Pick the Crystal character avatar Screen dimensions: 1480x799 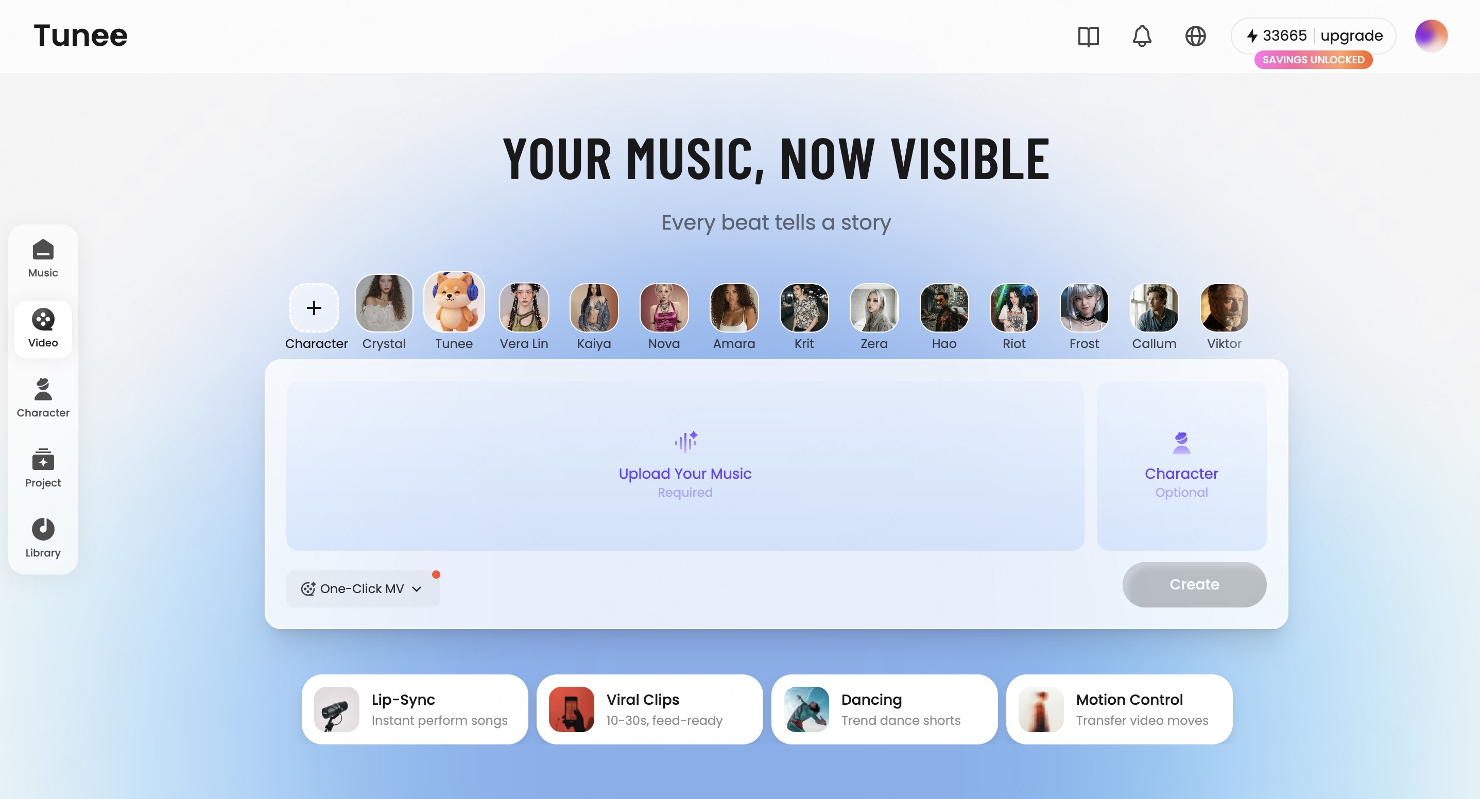click(384, 304)
